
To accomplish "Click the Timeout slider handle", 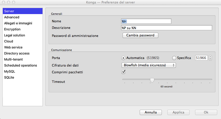I will pos(152,80).
